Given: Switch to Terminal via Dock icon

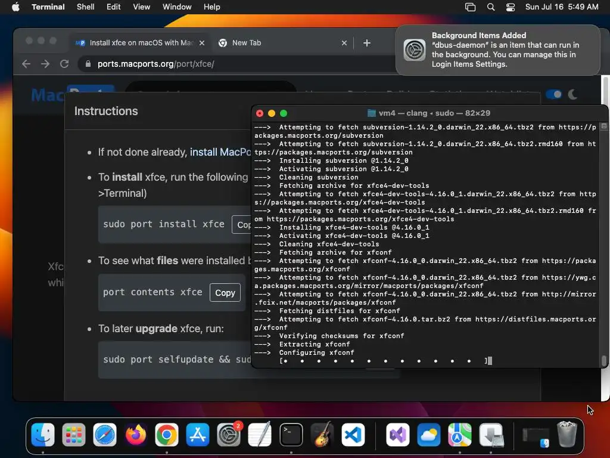Looking at the screenshot, I should [x=291, y=435].
